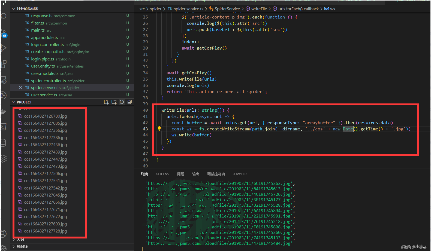Open the Accounts menu icon
431x251 pixels.
[x=3, y=234]
